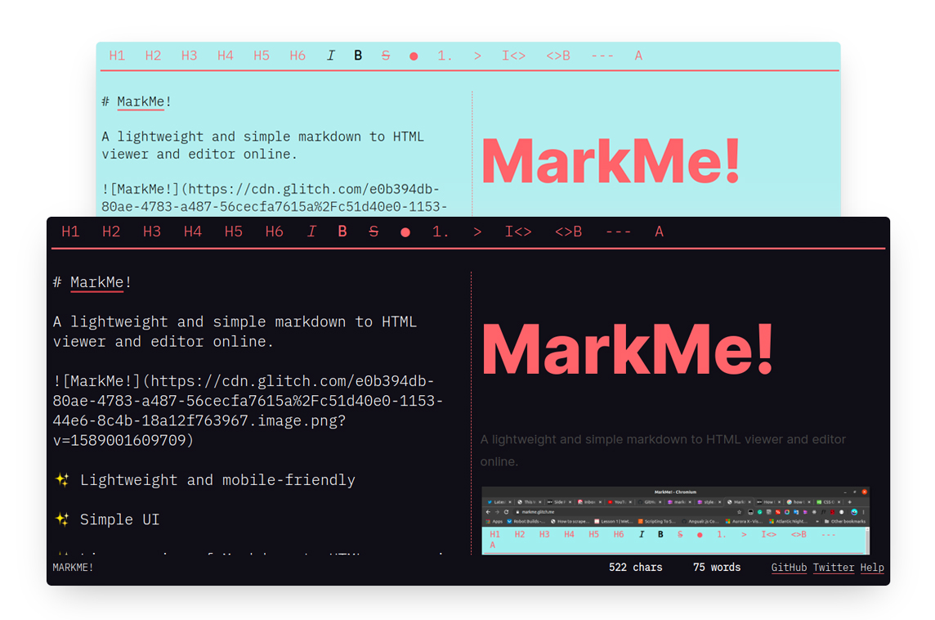Insert blockquote in light window toolbar
The height and width of the screenshot is (620, 935).
pyautogui.click(x=477, y=56)
